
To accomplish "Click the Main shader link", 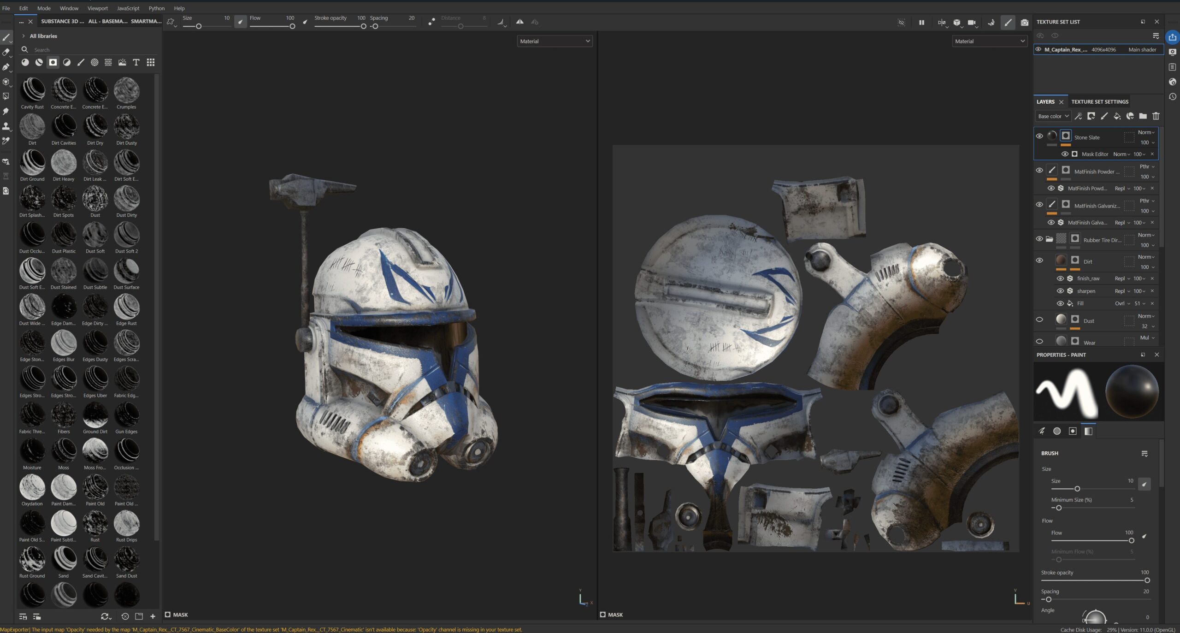I will 1142,49.
